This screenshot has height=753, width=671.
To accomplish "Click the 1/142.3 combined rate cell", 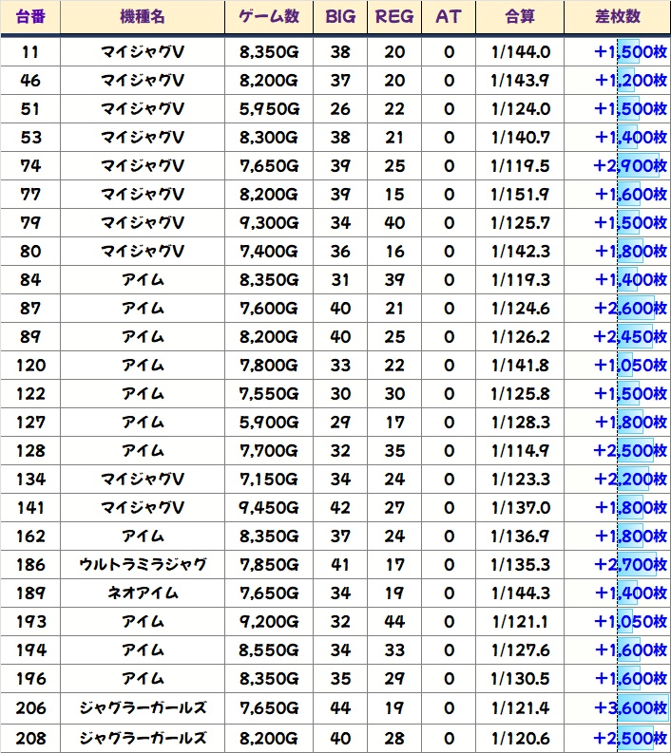I will click(x=520, y=252).
